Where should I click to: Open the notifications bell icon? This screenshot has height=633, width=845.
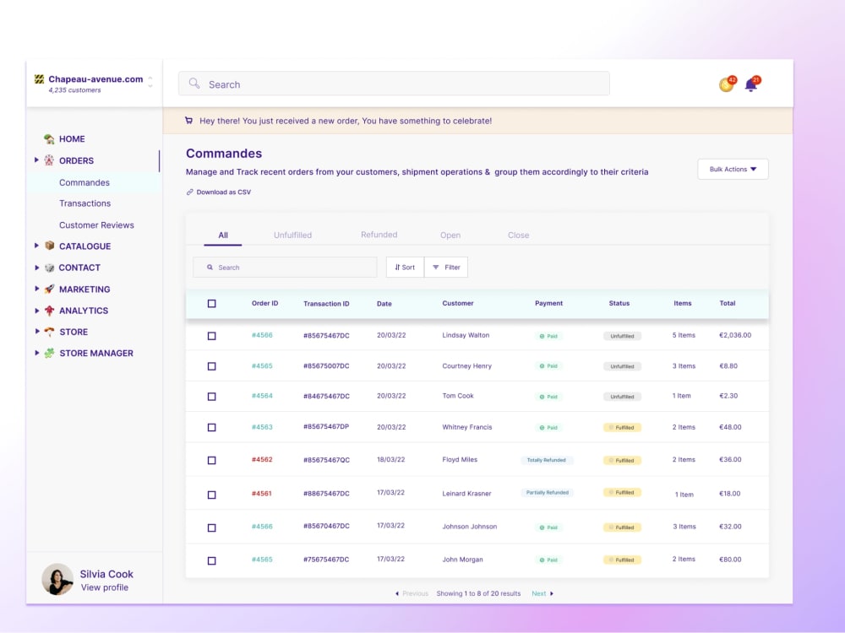752,84
